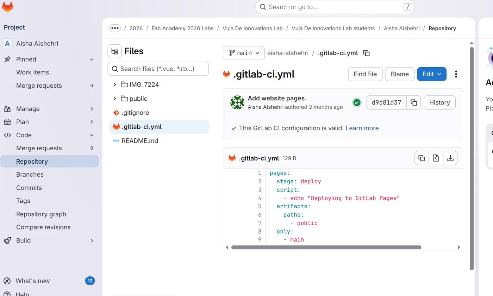Click the Find file button

pos(365,74)
